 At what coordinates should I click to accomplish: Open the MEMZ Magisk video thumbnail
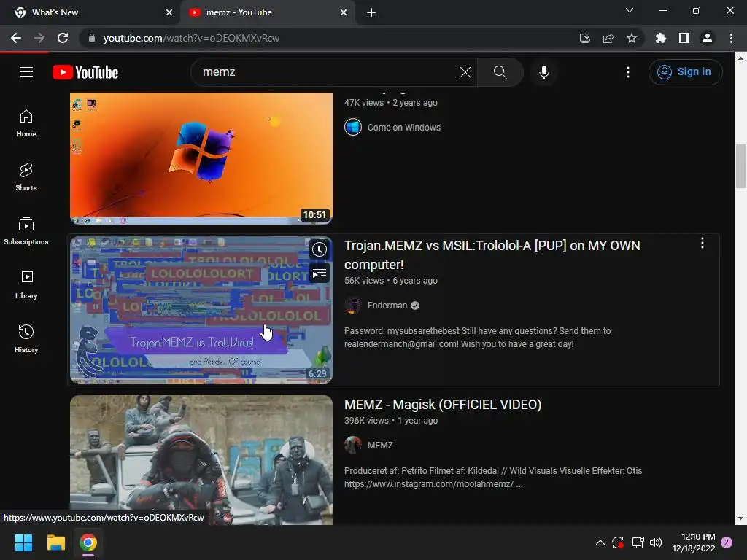[201, 460]
